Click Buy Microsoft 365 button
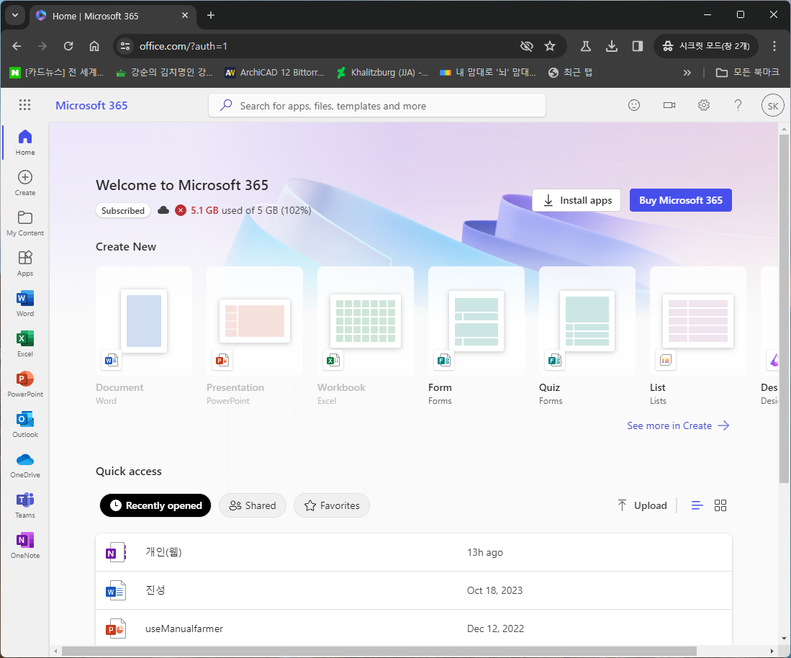This screenshot has width=791, height=658. (681, 200)
